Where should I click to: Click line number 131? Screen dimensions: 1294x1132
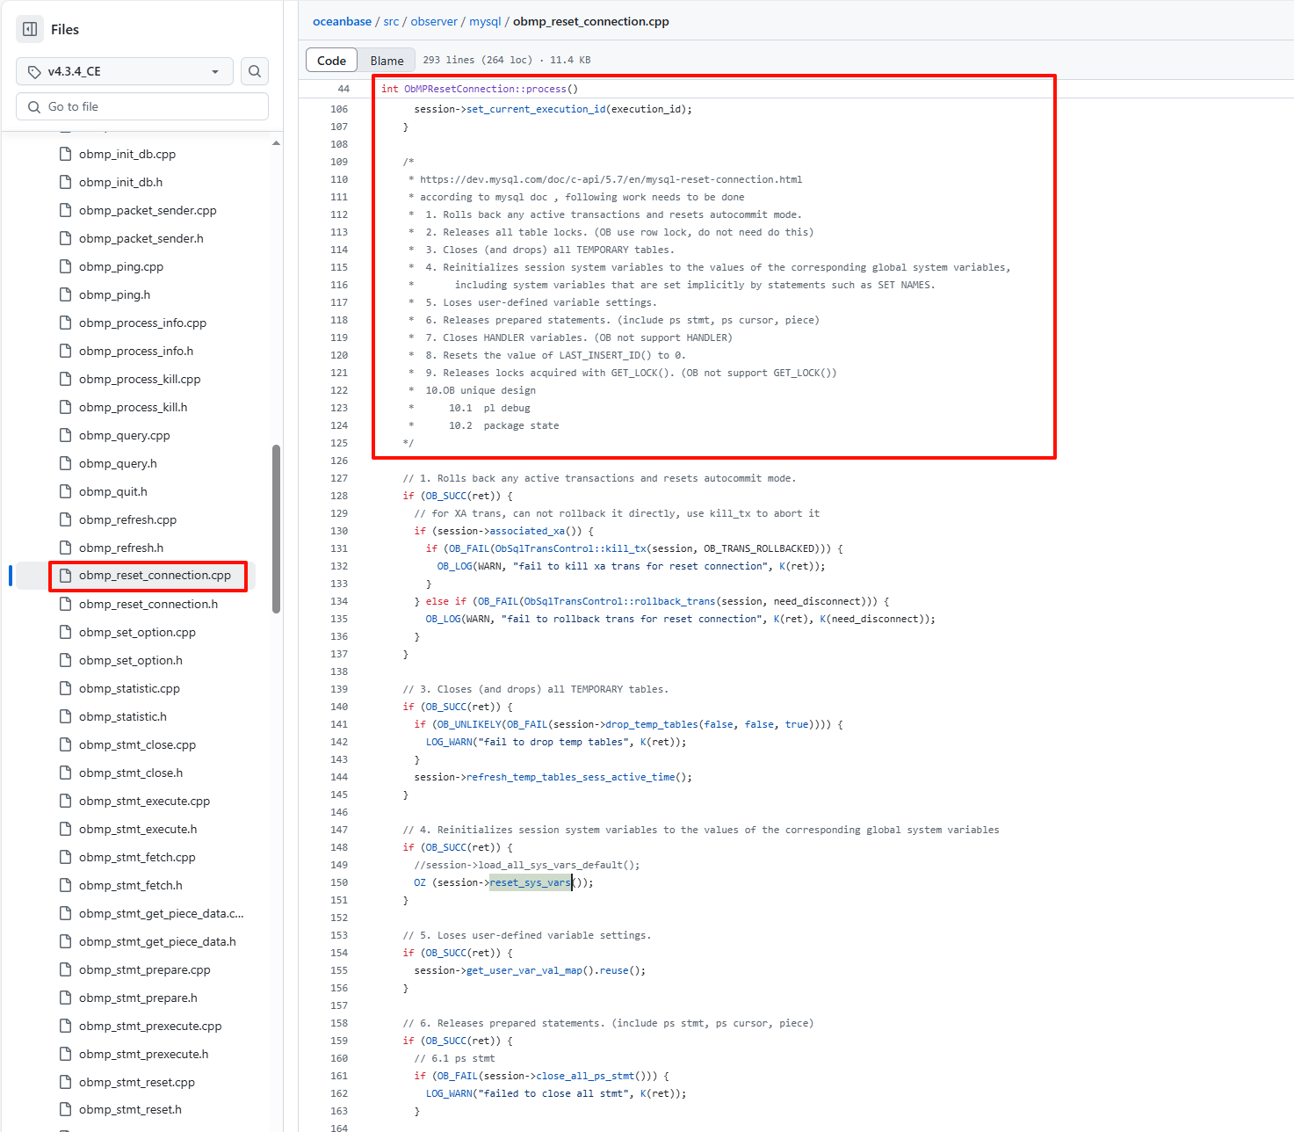pyautogui.click(x=339, y=548)
